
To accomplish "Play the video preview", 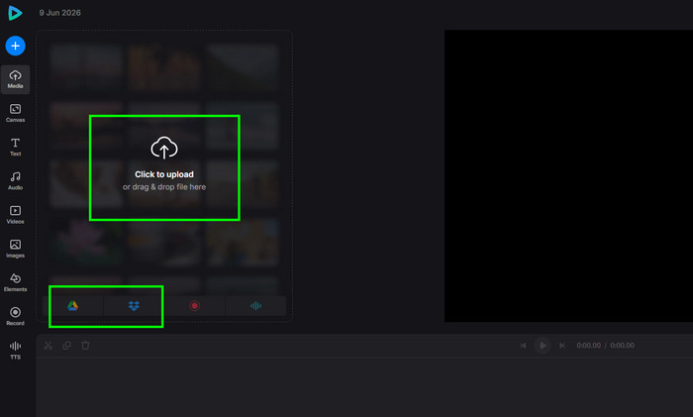I will click(x=543, y=346).
